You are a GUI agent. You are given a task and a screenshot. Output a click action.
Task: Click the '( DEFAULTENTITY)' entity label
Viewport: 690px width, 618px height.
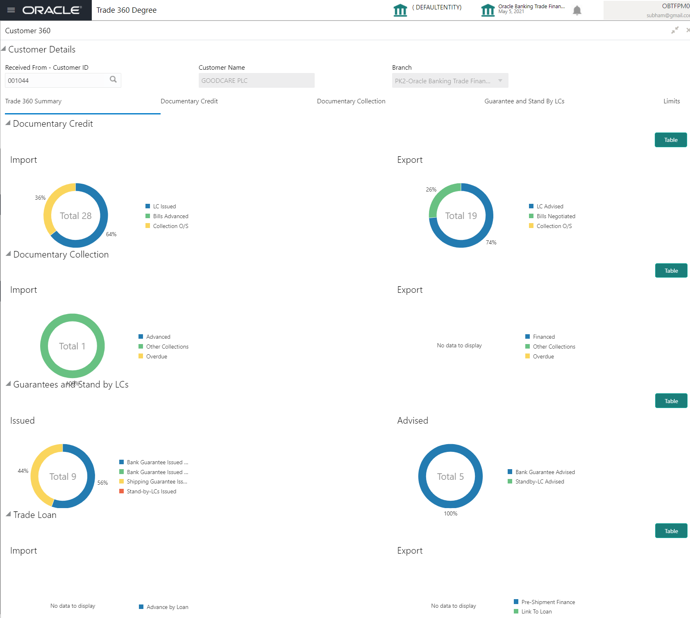tap(437, 7)
